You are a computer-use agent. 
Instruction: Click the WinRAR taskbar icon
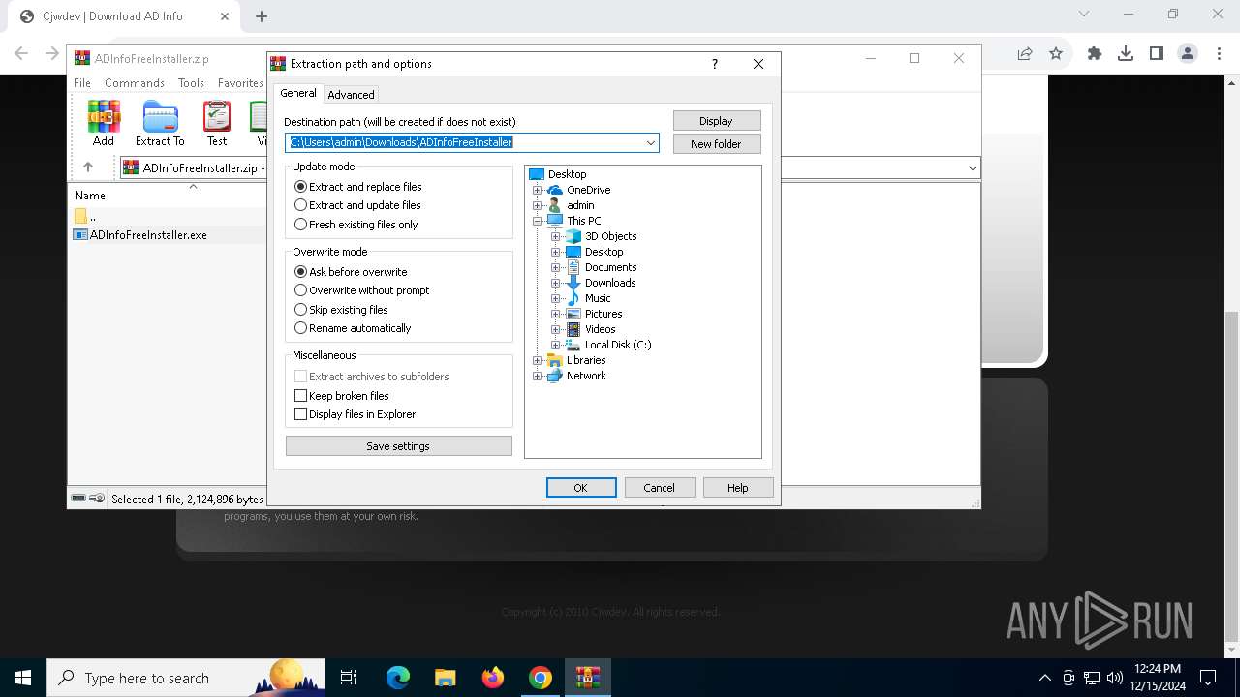click(x=588, y=678)
